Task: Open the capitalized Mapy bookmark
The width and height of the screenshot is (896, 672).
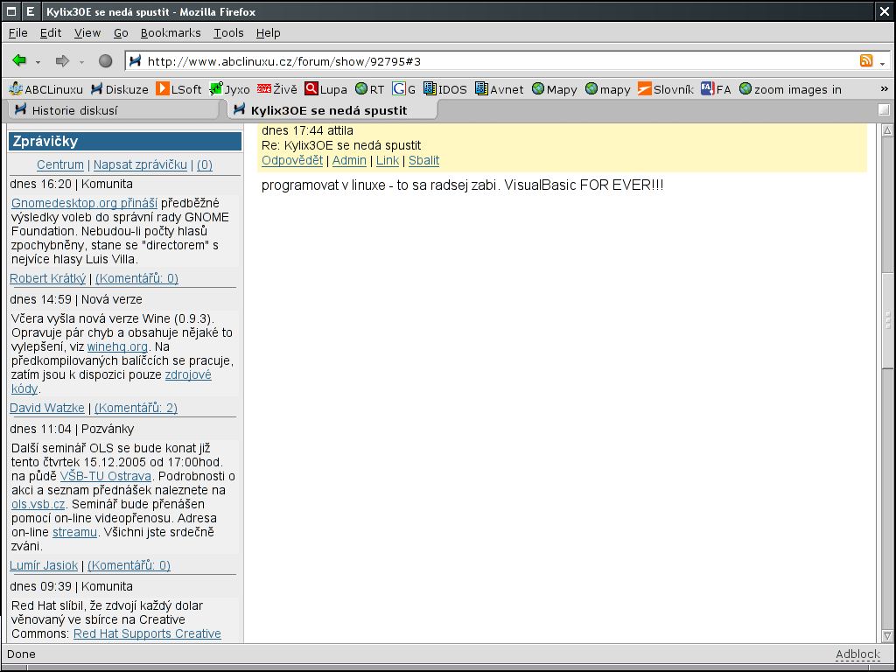Action: click(554, 89)
